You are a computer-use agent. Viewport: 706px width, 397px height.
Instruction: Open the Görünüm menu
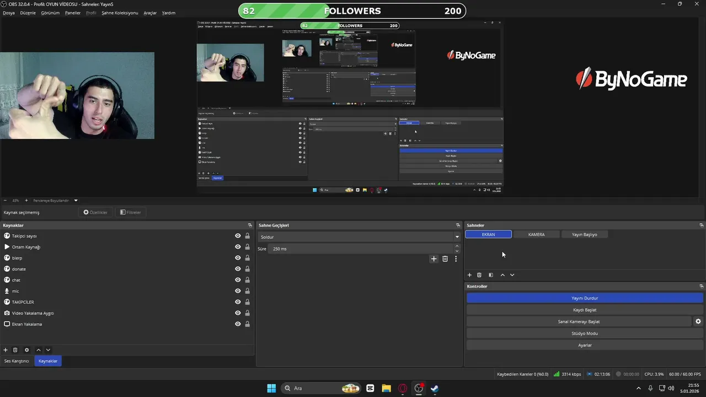coord(50,13)
